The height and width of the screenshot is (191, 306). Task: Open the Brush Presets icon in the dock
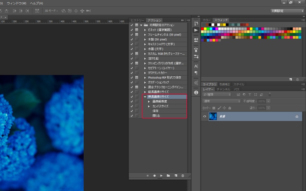click(x=196, y=56)
